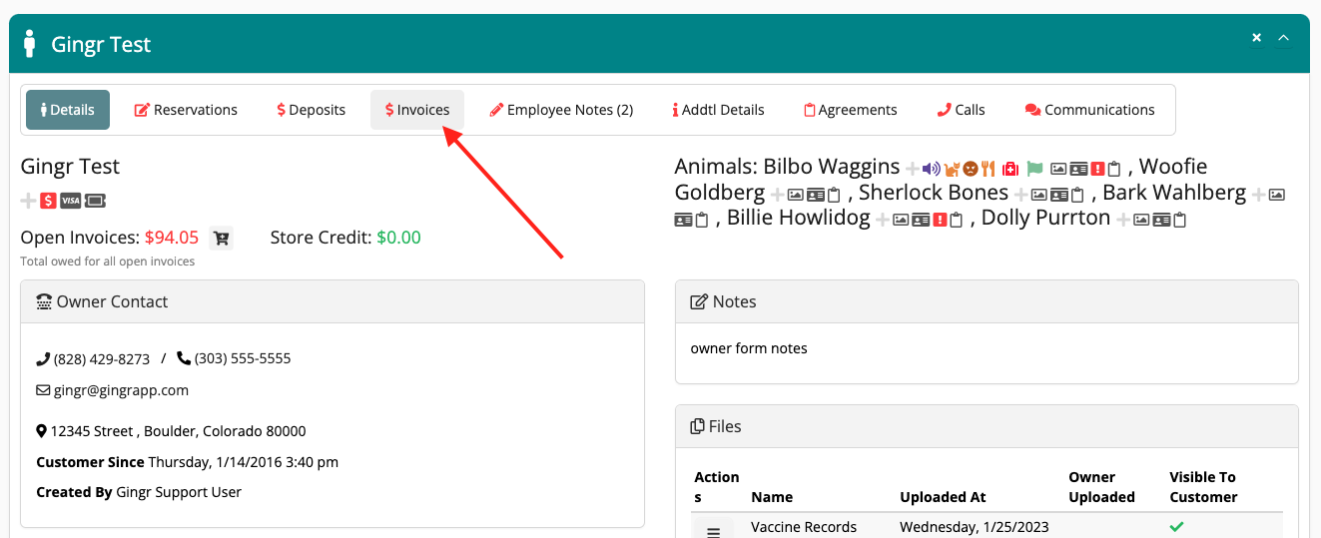1321x538 pixels.
Task: Click Dolly Purrton's photo image icon
Action: 1141,220
